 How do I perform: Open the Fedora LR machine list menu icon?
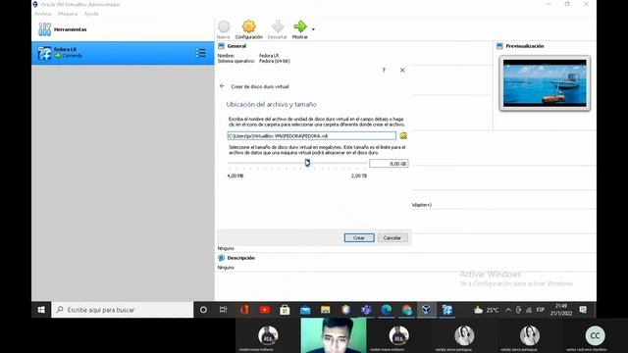coord(200,53)
